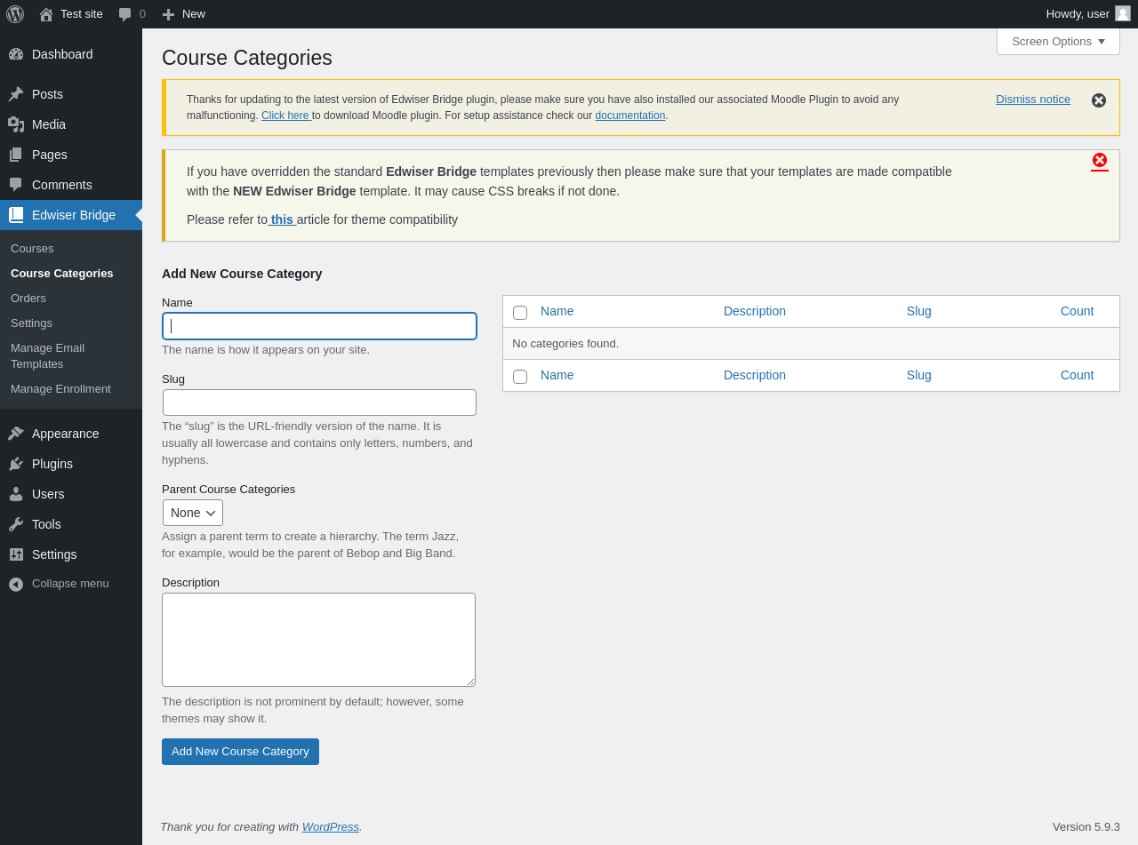The width and height of the screenshot is (1138, 845).
Task: Open the Orders submenu item
Action: 28,299
